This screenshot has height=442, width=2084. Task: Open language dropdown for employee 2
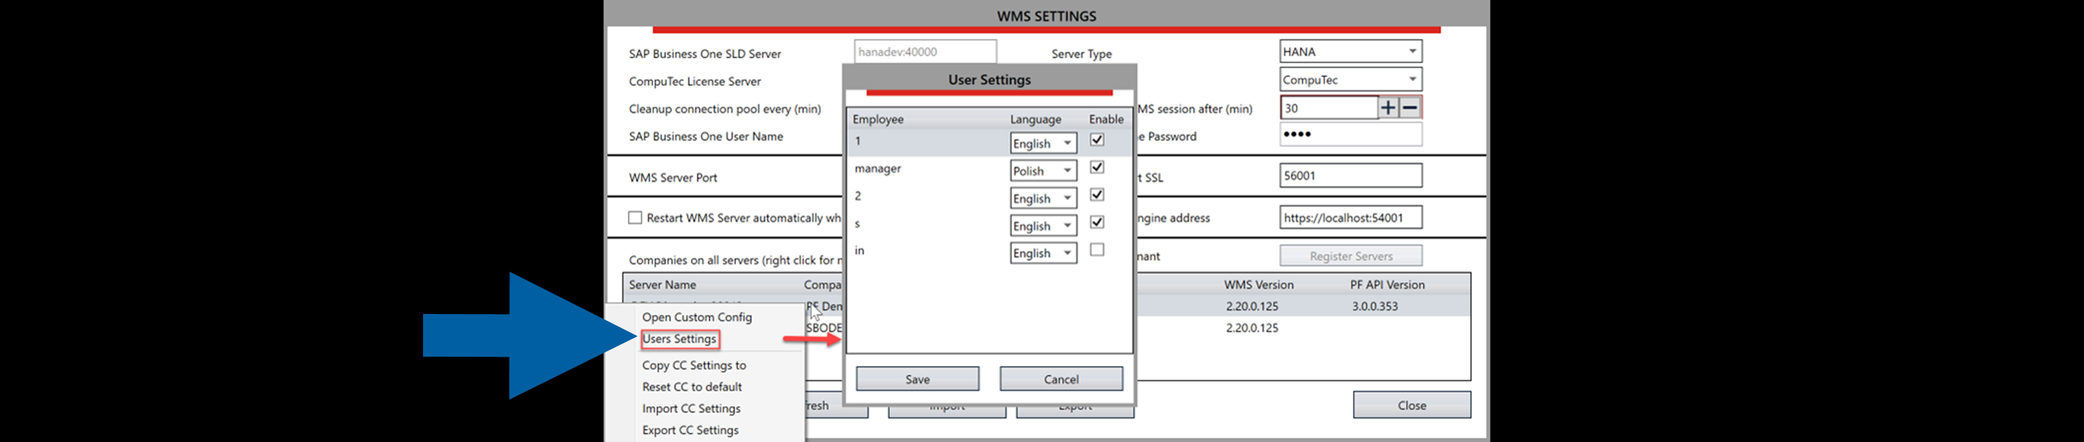[1043, 198]
